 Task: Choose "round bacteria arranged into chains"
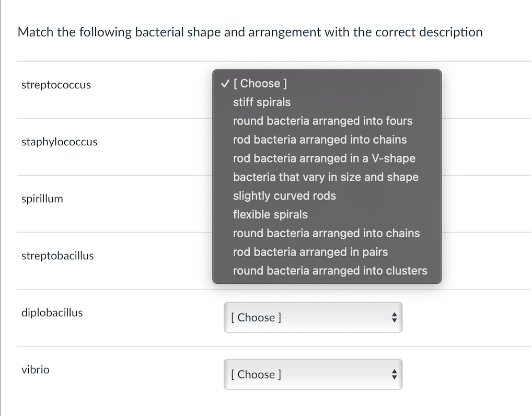(326, 233)
